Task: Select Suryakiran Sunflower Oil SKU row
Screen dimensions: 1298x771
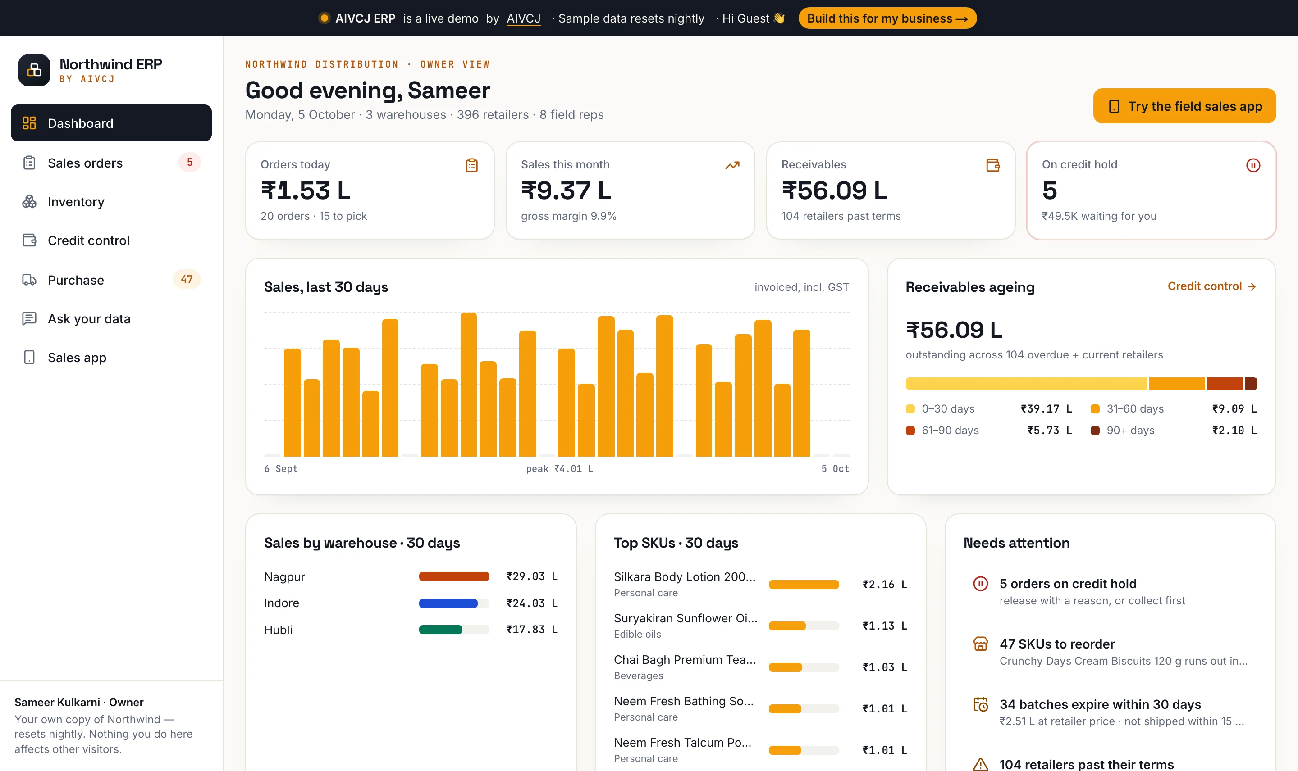Action: point(760,626)
